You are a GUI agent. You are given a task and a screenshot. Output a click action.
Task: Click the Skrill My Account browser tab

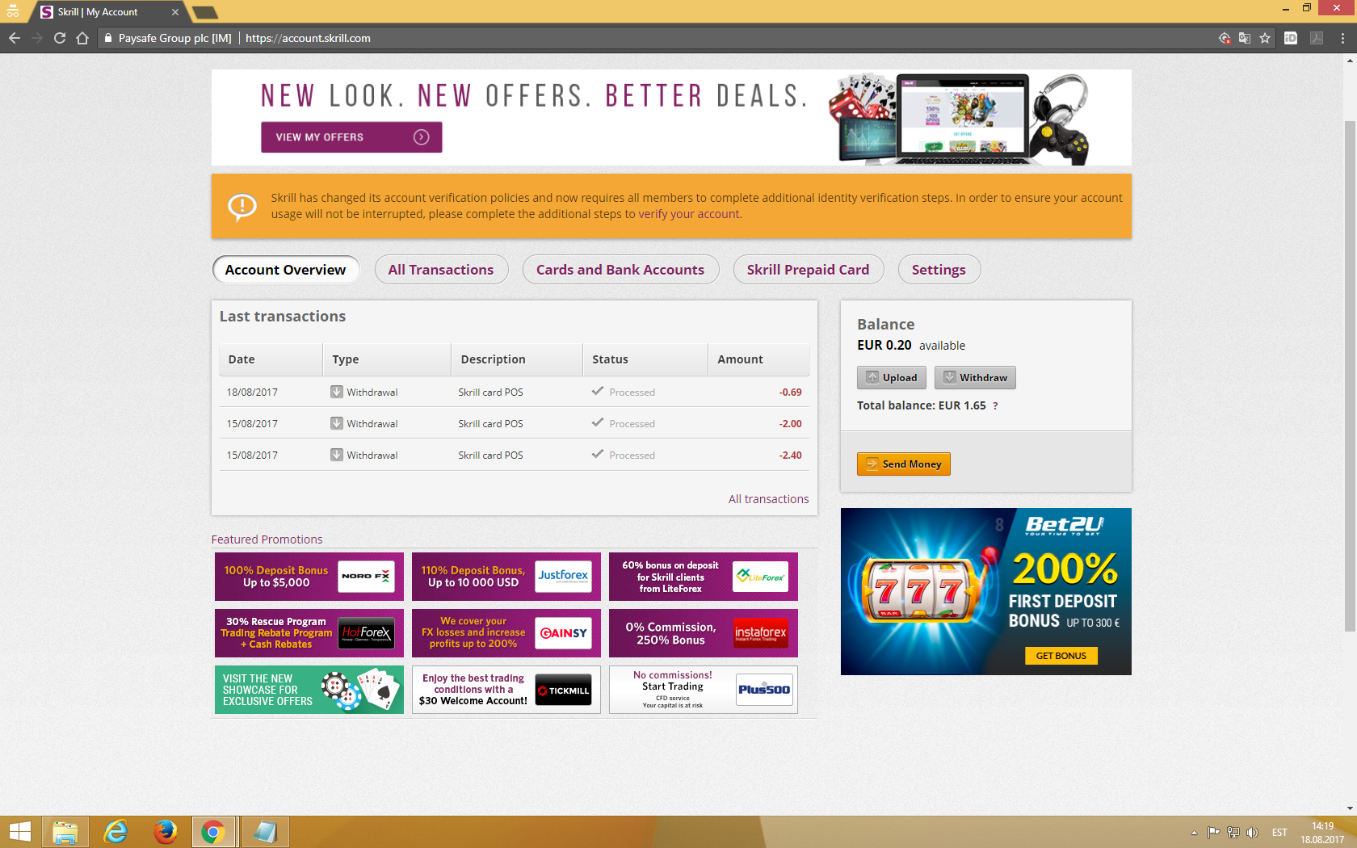pyautogui.click(x=109, y=12)
